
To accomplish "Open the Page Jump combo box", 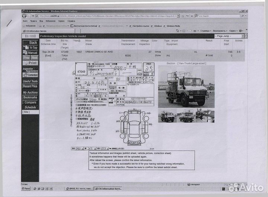I will click(x=229, y=36).
